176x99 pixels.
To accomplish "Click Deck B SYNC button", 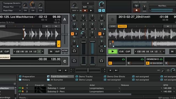I will [x=113, y=26].
